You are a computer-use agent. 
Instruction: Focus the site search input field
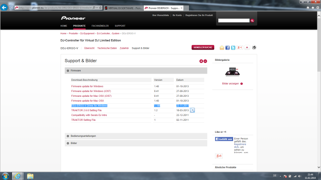pos(234,21)
